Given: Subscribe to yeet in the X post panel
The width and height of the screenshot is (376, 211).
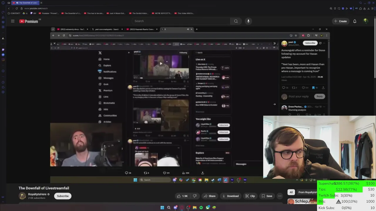Looking at the screenshot, I should [310, 43].
